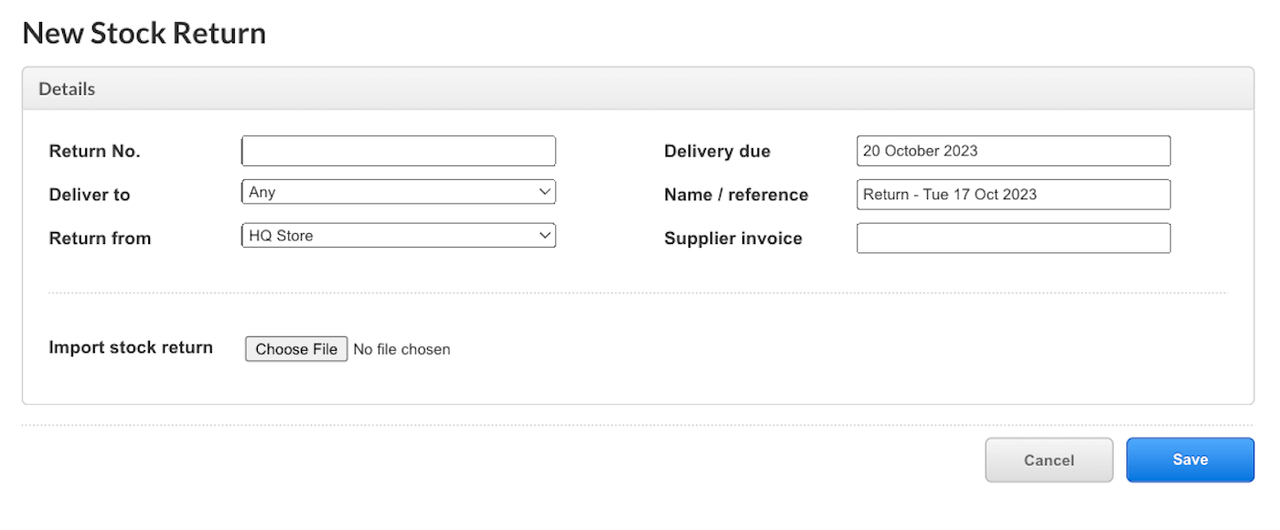Click the empty Supplier invoice field
The width and height of the screenshot is (1280, 530).
(x=1013, y=238)
